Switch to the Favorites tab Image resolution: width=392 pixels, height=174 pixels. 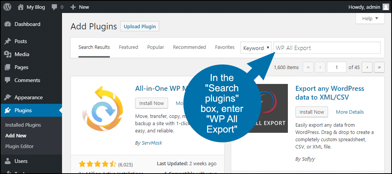(225, 47)
